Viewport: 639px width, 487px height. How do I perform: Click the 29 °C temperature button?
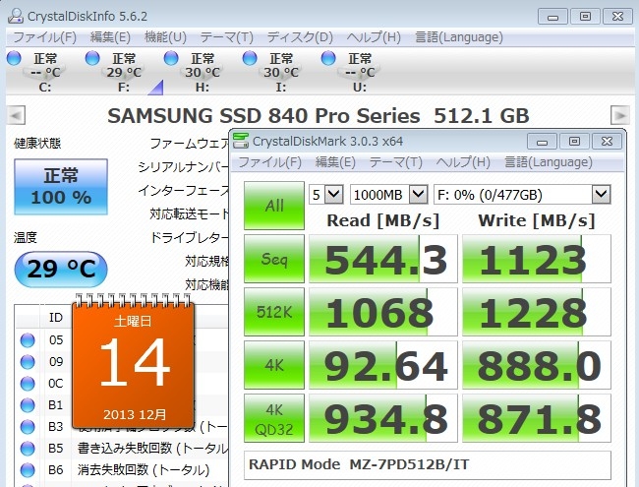point(61,269)
